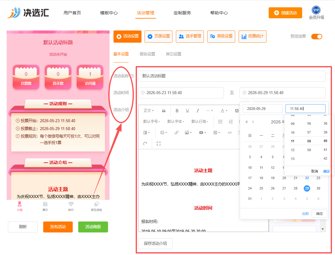This screenshot has width=335, height=255.
Task: Click 取消 in time picker
Action: pyautogui.click(x=315, y=171)
